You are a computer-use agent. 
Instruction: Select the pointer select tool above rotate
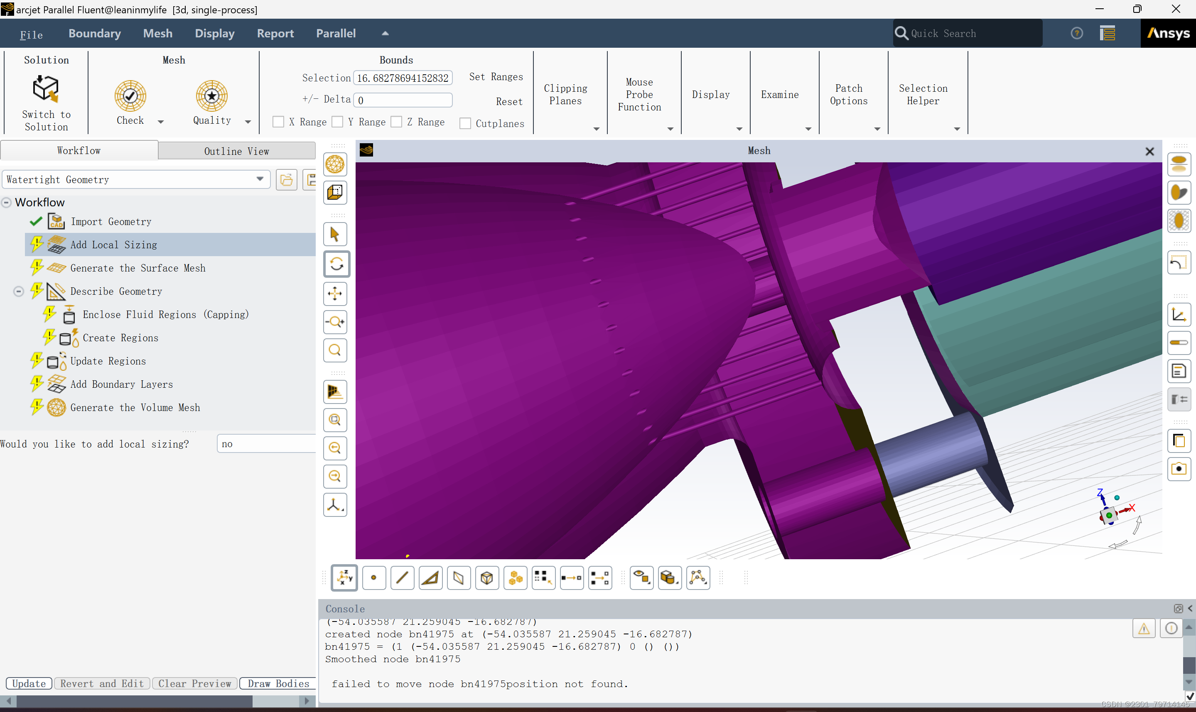coord(335,234)
